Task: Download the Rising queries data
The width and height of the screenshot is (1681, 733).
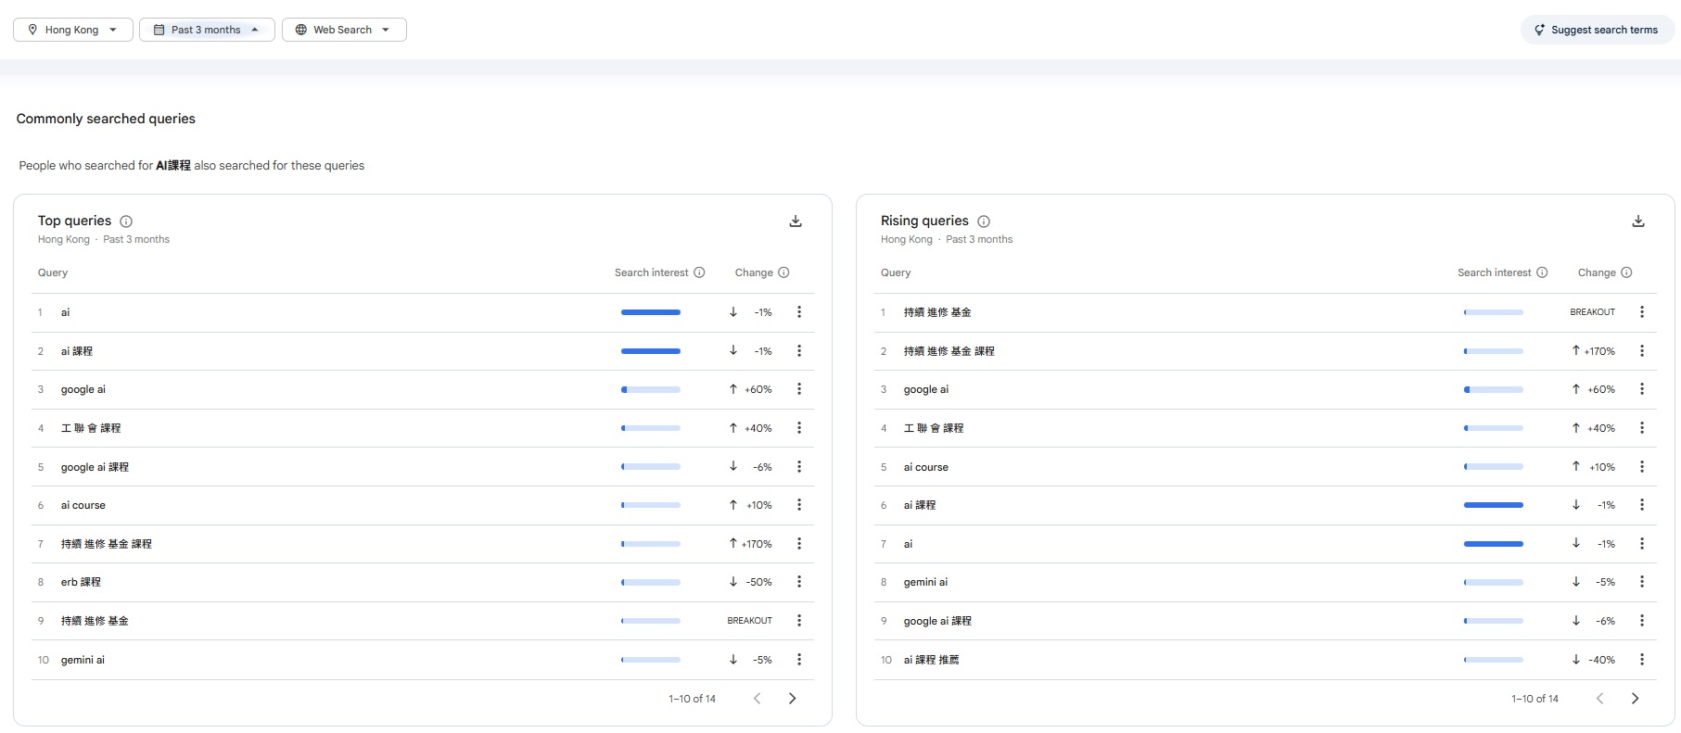Action: 1637,221
